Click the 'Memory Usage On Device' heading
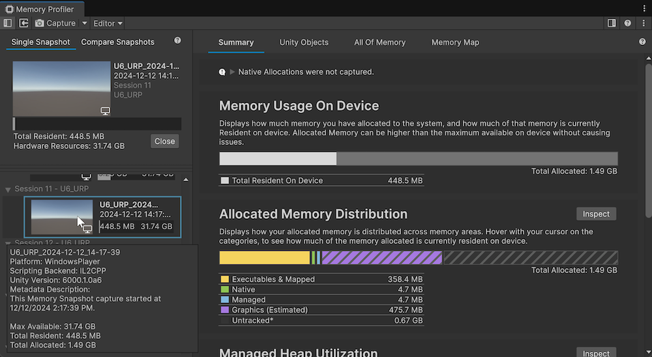 click(x=299, y=106)
